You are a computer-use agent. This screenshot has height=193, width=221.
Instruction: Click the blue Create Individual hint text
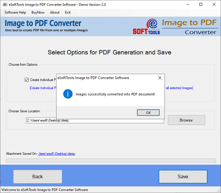pyautogui.click(x=43, y=88)
